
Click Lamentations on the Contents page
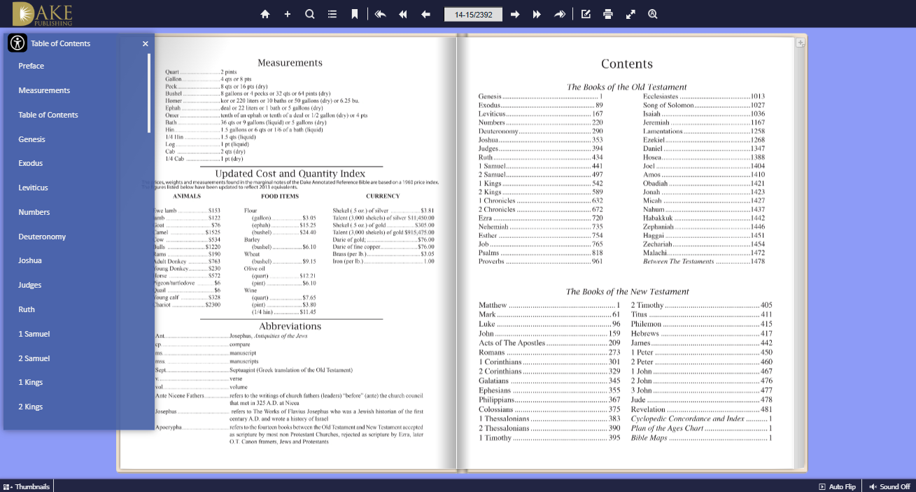point(704,131)
